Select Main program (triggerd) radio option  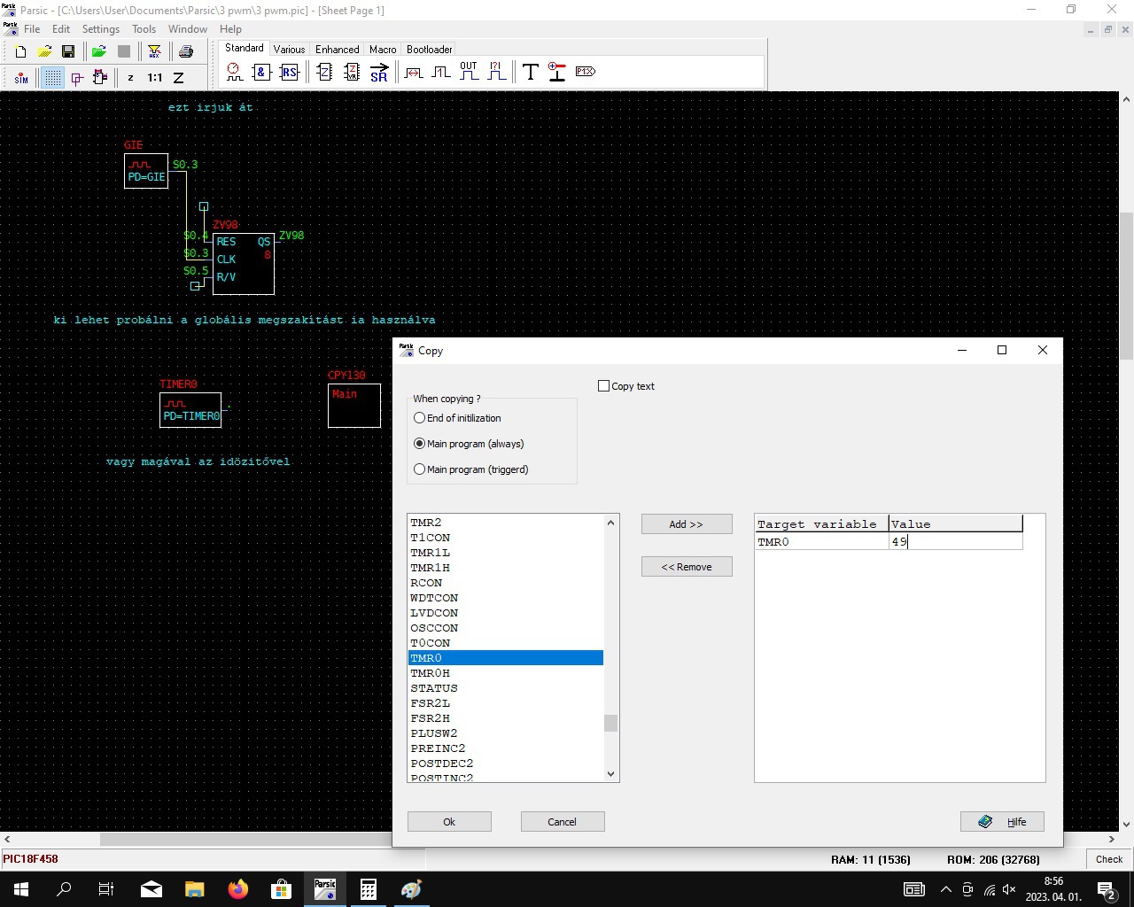[420, 469]
